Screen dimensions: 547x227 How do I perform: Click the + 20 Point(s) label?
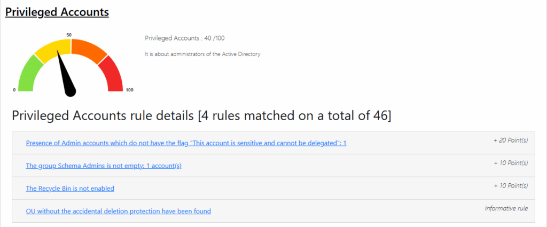click(510, 140)
